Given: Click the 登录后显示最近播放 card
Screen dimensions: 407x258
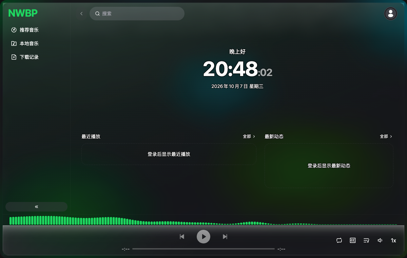Looking at the screenshot, I should click(x=169, y=154).
